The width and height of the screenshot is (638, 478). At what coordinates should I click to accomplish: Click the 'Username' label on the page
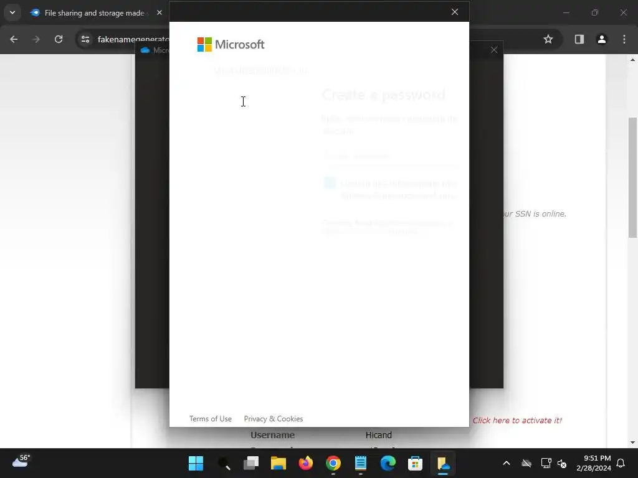(273, 435)
